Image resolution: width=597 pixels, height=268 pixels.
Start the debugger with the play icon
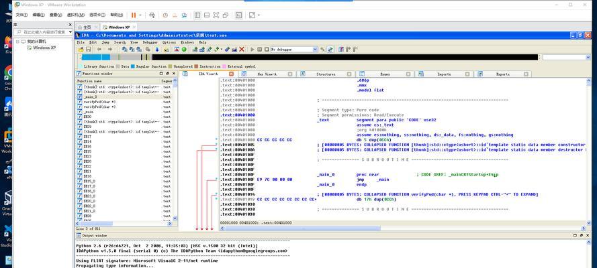click(252, 50)
